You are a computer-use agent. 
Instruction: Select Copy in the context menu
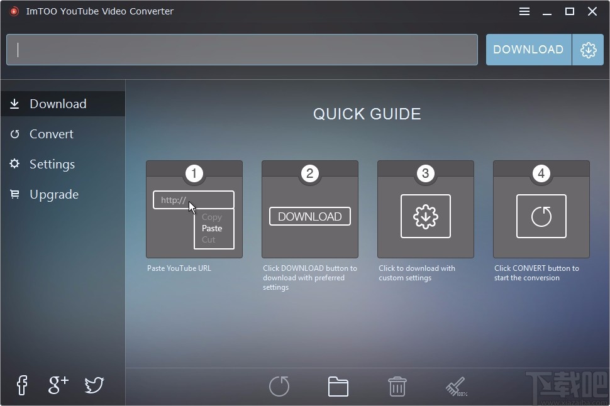[211, 217]
